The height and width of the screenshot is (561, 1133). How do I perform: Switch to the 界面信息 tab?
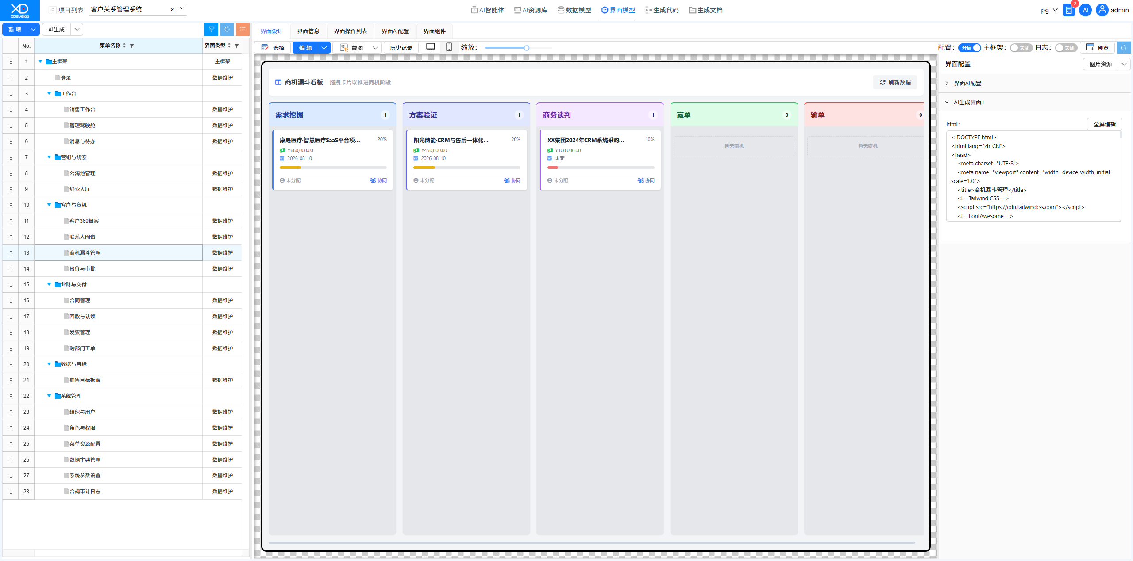tap(308, 31)
